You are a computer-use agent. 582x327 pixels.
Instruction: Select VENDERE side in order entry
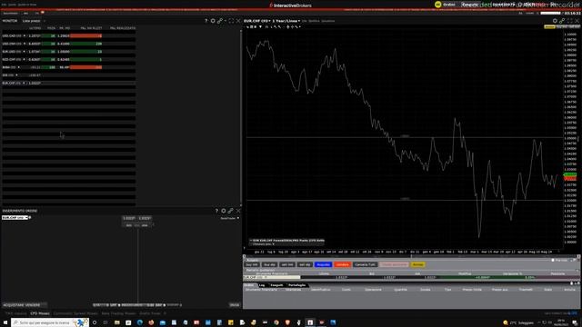(33, 305)
